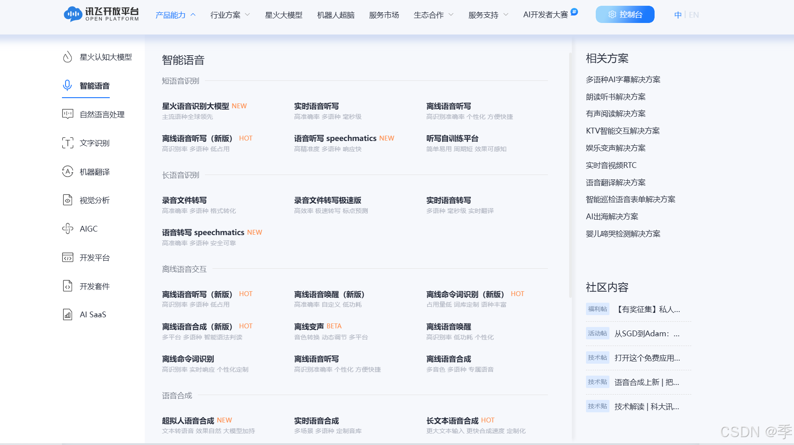Click the blue badge icon on AI开发者大赛
The width and height of the screenshot is (794, 445).
pyautogui.click(x=574, y=11)
